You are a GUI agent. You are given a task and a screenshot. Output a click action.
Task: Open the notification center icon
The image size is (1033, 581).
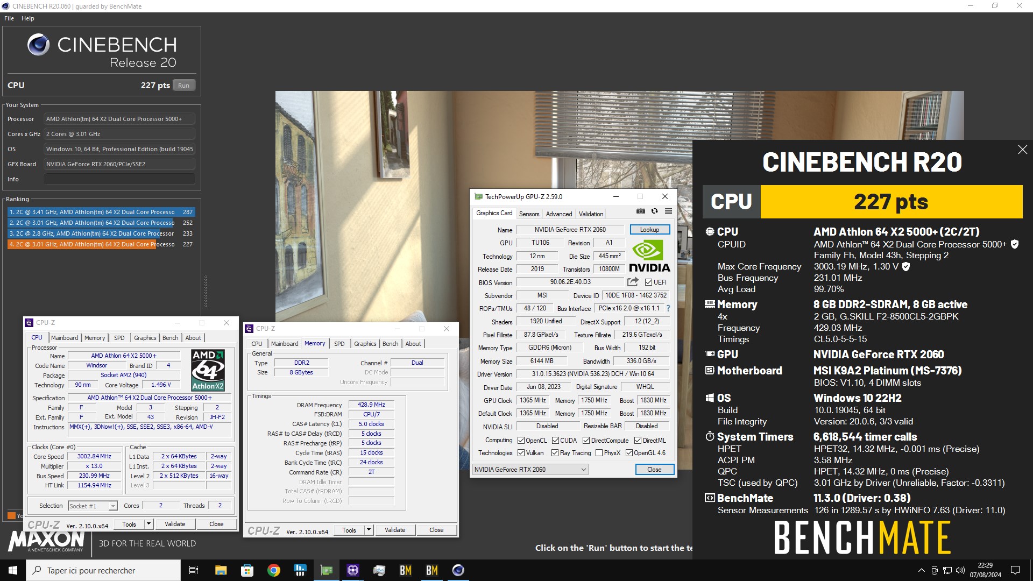1015,570
